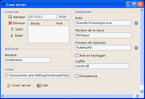The image size is (145, 99).
Task: Click the Port column header
Action: (x=60, y=23)
